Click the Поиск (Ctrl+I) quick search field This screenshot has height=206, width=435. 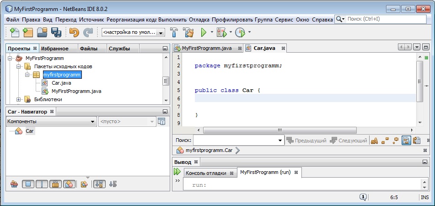386,19
